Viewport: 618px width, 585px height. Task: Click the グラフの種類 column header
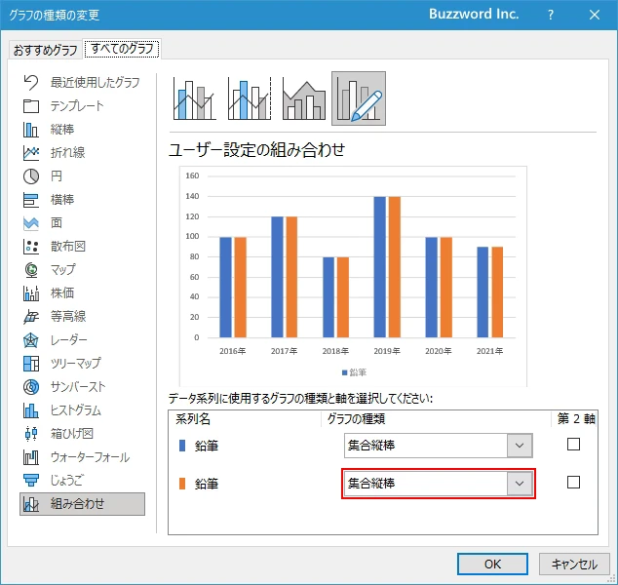pyautogui.click(x=356, y=418)
